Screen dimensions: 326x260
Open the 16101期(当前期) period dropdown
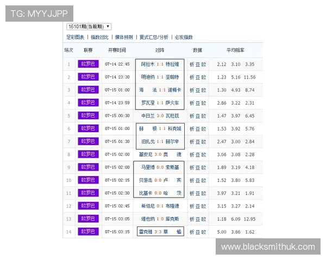click(x=89, y=27)
